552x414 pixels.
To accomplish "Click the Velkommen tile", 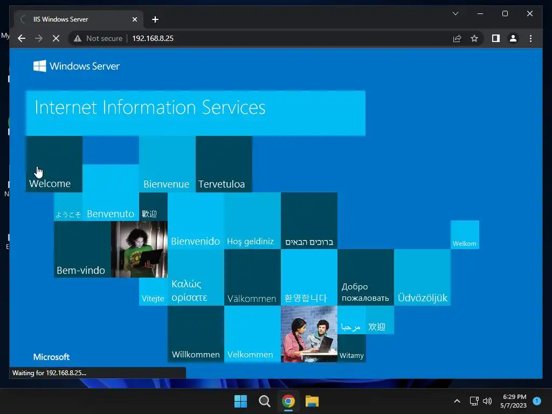I will point(252,334).
